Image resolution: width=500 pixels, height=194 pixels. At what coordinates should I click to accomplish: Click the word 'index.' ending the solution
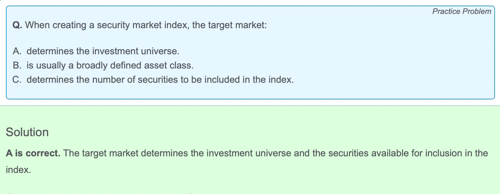pos(18,170)
